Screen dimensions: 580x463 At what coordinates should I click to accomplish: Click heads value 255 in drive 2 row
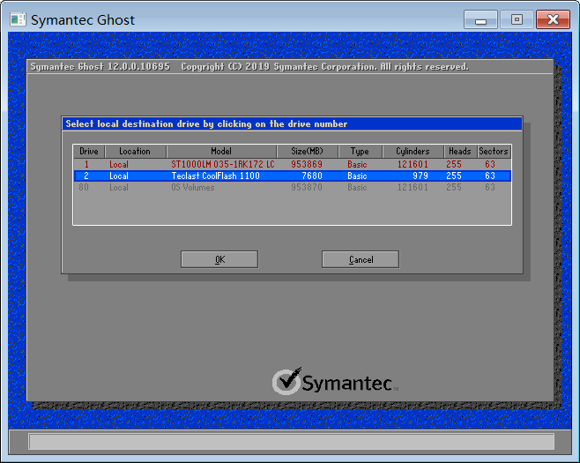(x=454, y=175)
